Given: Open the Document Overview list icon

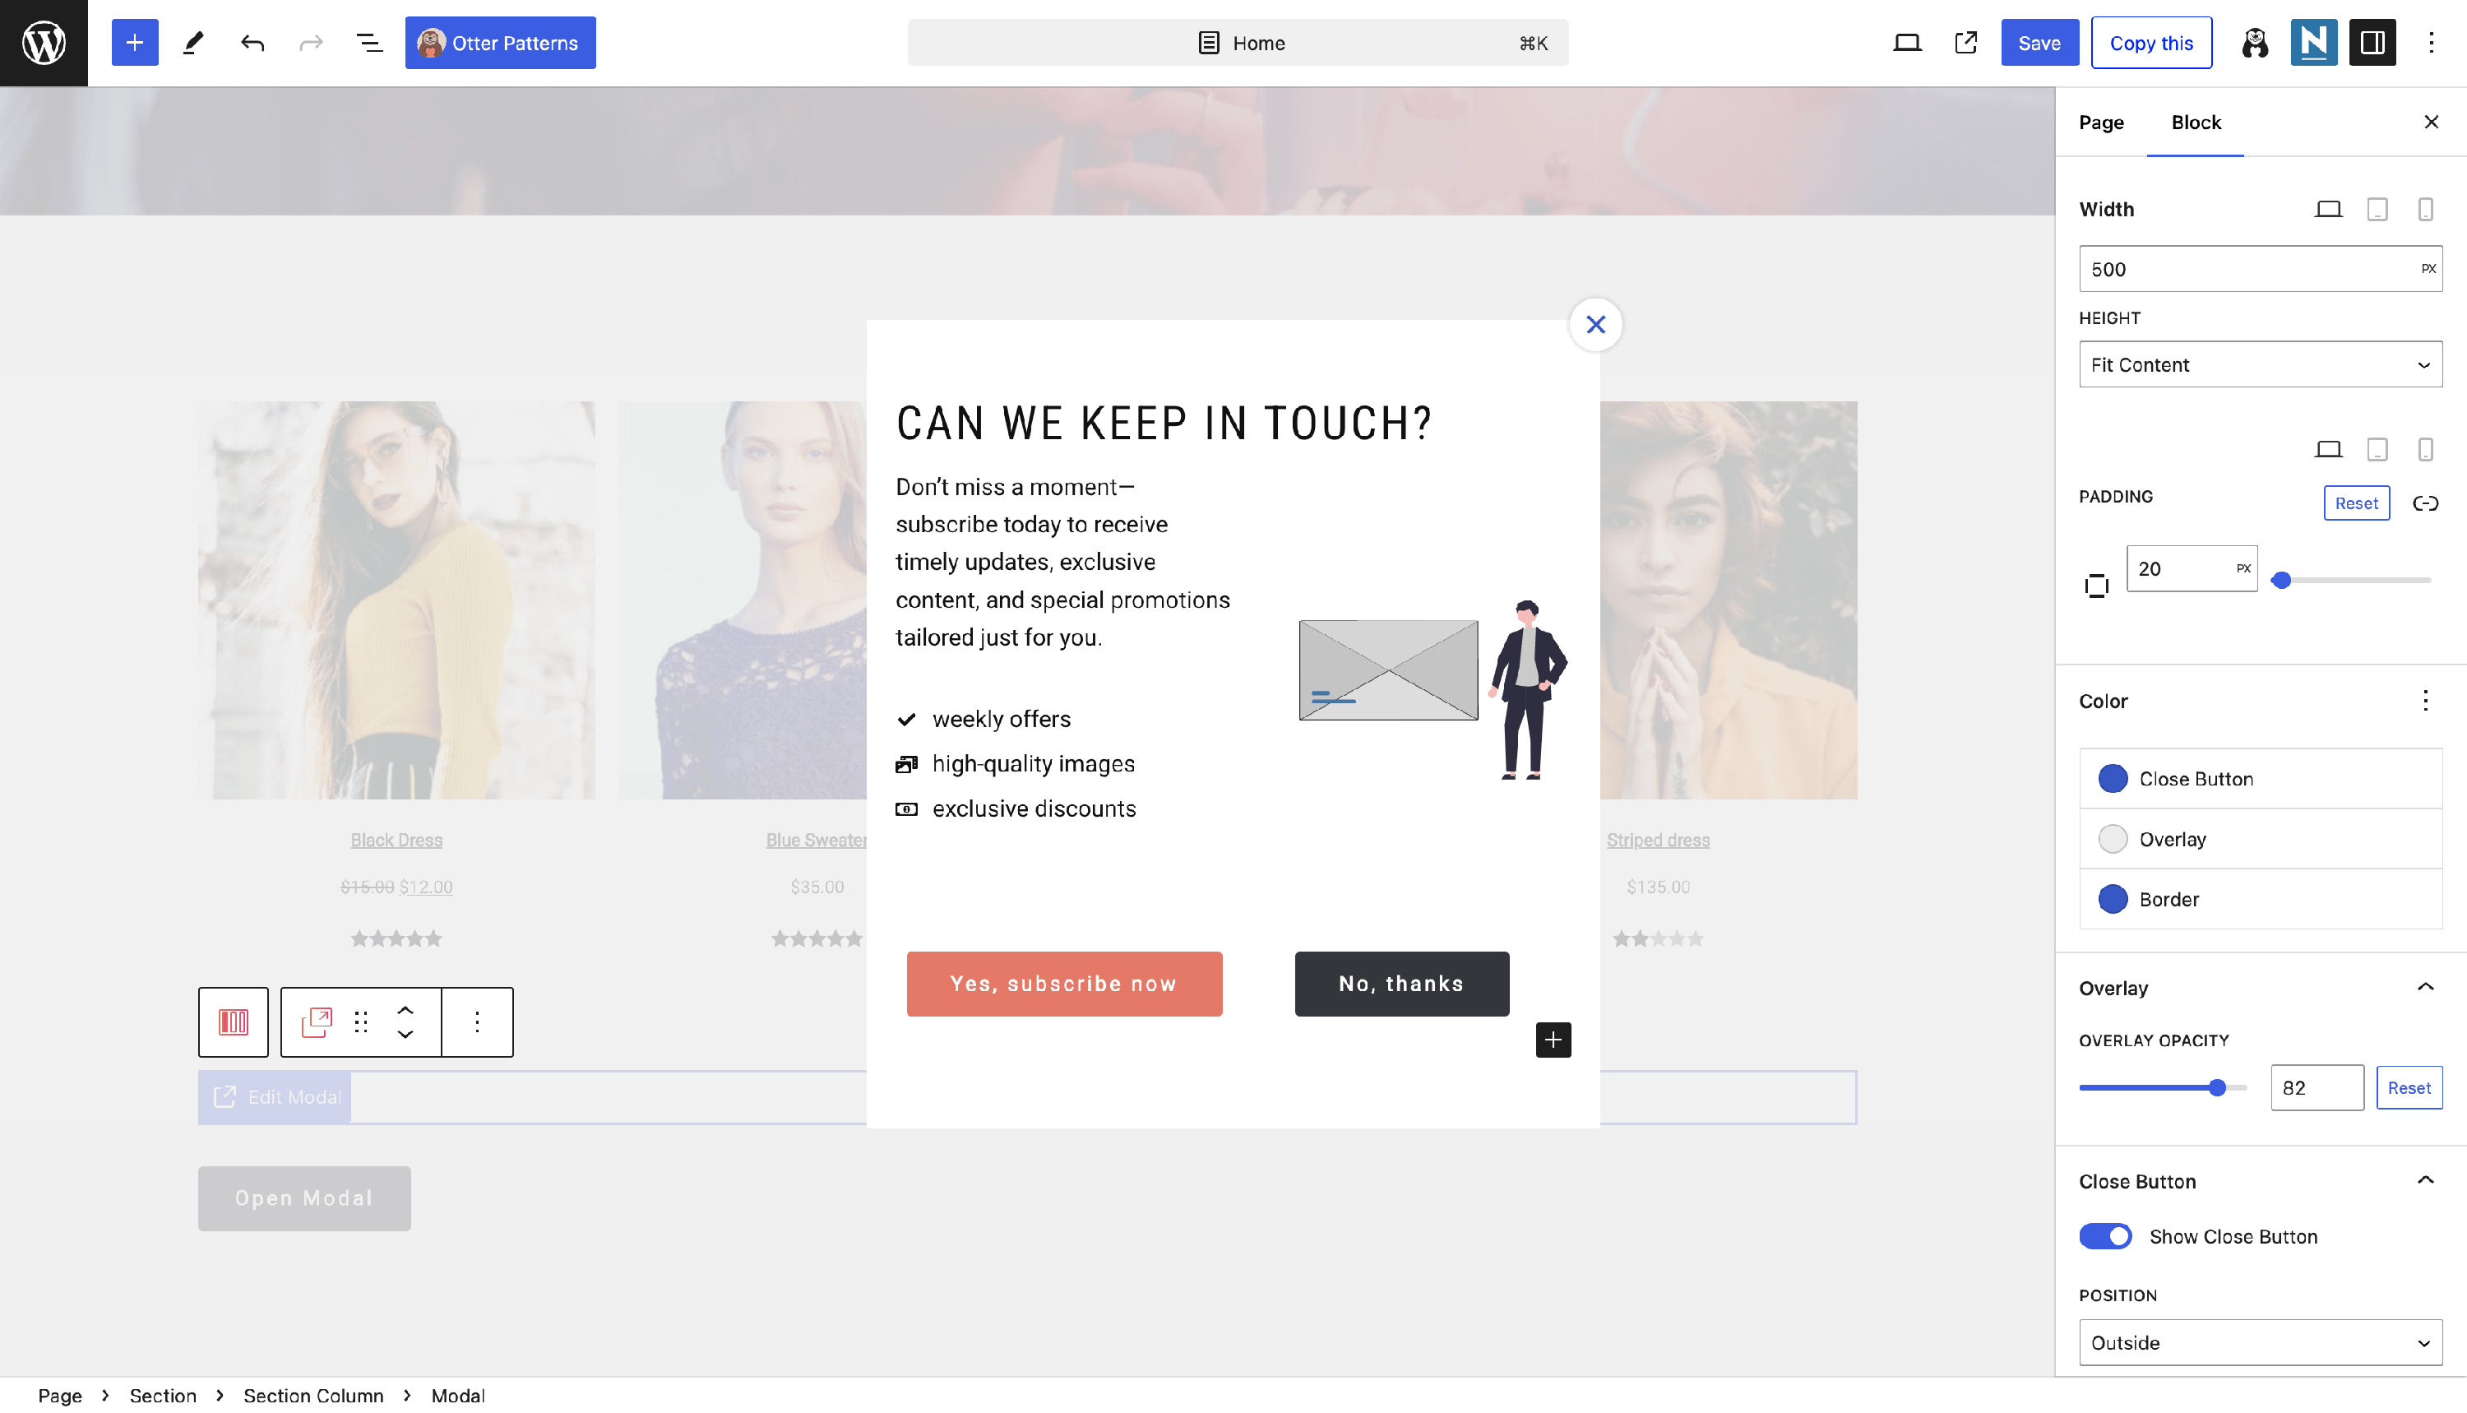Looking at the screenshot, I should pyautogui.click(x=368, y=43).
